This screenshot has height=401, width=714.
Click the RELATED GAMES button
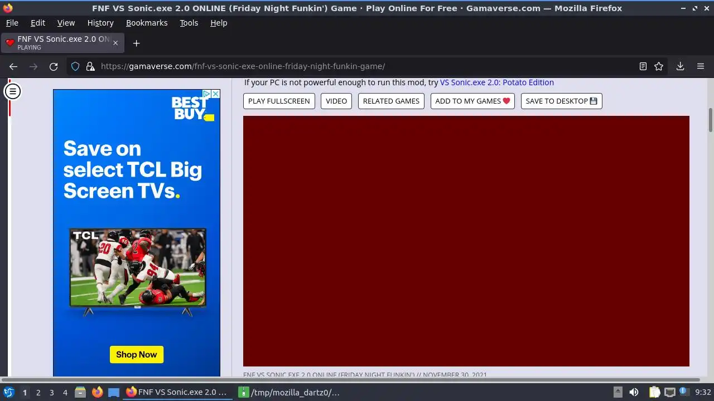(391, 101)
